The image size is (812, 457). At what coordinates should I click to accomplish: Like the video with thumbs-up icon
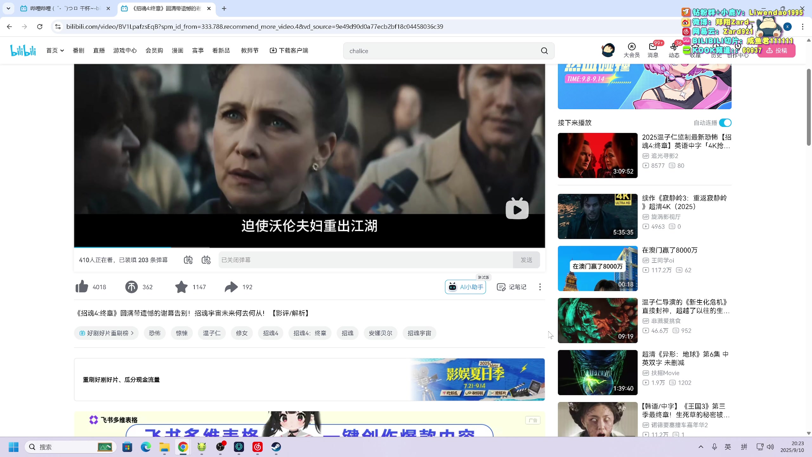click(82, 287)
